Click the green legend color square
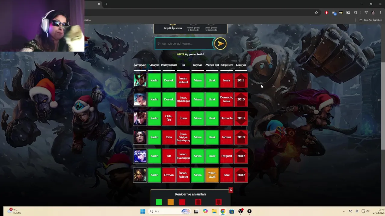The image size is (385, 216). 159,202
